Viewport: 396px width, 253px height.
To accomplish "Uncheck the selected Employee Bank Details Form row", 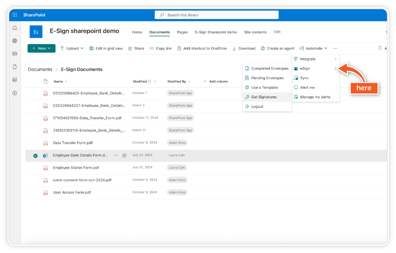I will pos(36,156).
